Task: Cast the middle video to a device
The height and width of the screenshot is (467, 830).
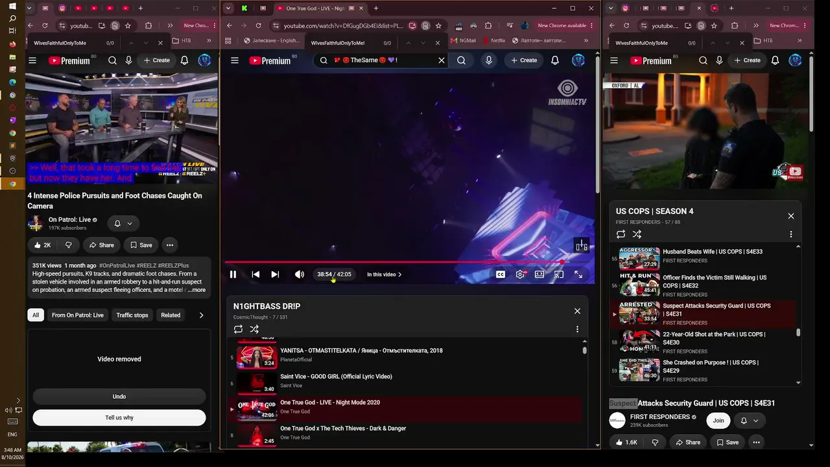Action: point(559,274)
